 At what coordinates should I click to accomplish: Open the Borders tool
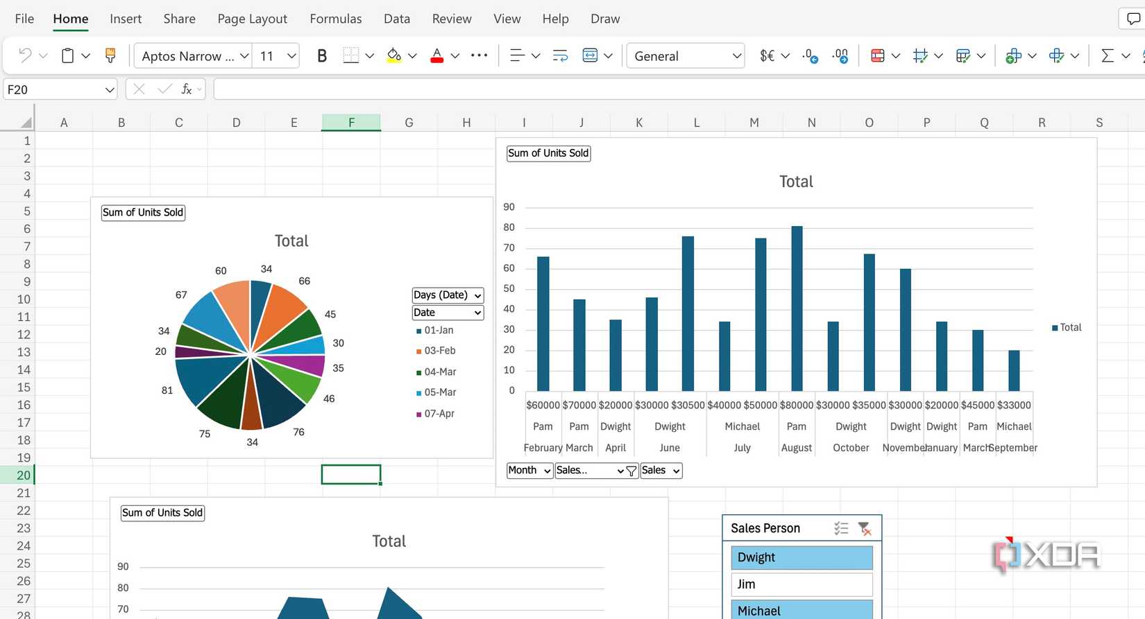pyautogui.click(x=351, y=55)
